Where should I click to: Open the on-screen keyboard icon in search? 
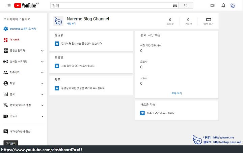(x=175, y=6)
